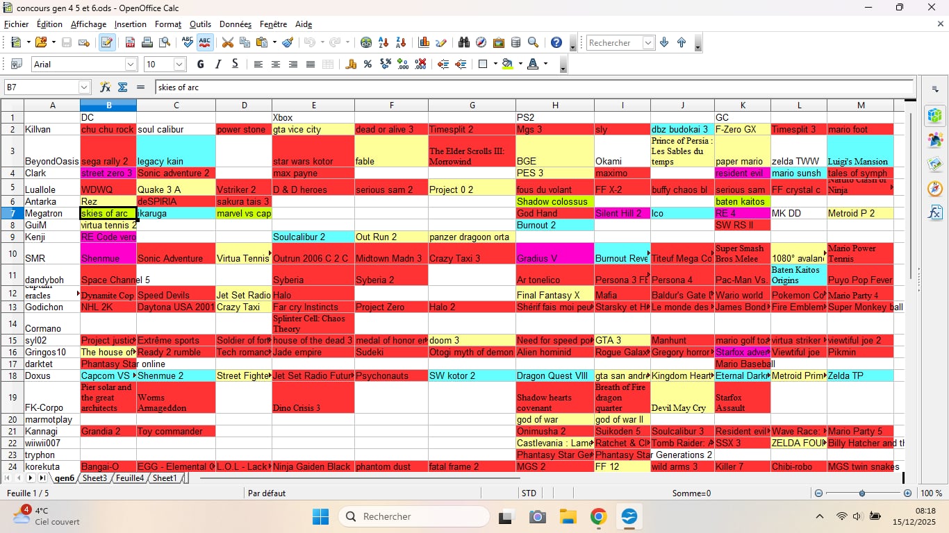
Task: Toggle bold formatting
Action: click(x=201, y=64)
